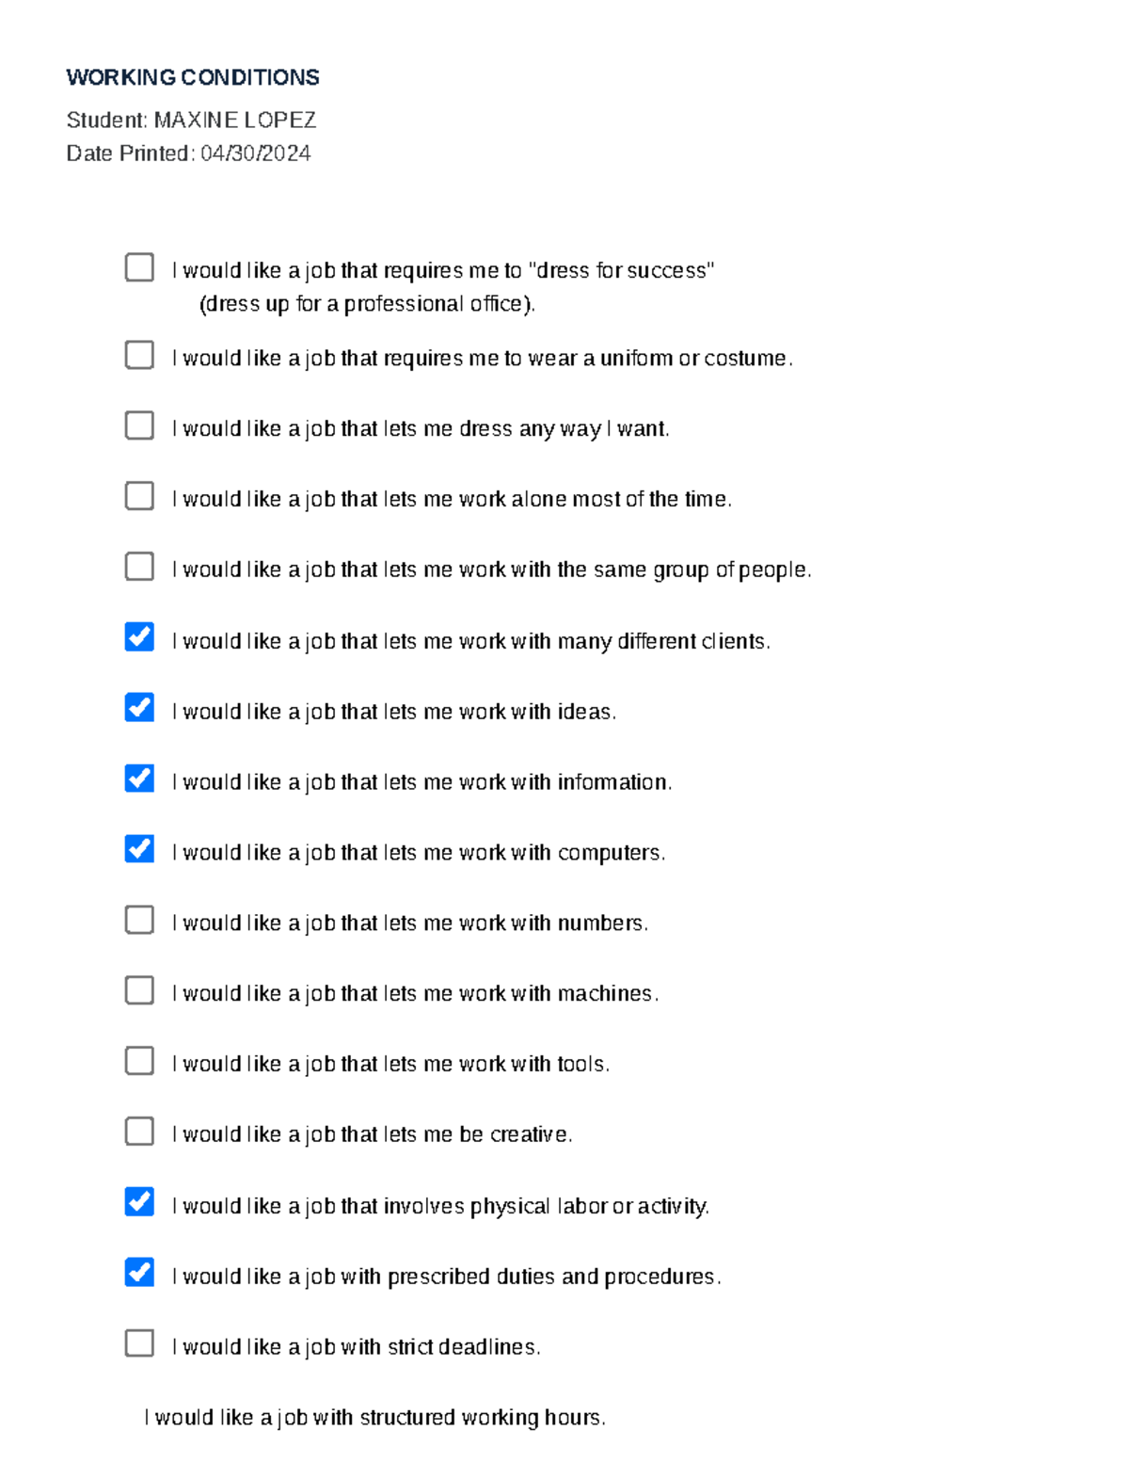Enable the work with tools checkbox
Screen dimensions: 1129x1462
pyautogui.click(x=139, y=1061)
